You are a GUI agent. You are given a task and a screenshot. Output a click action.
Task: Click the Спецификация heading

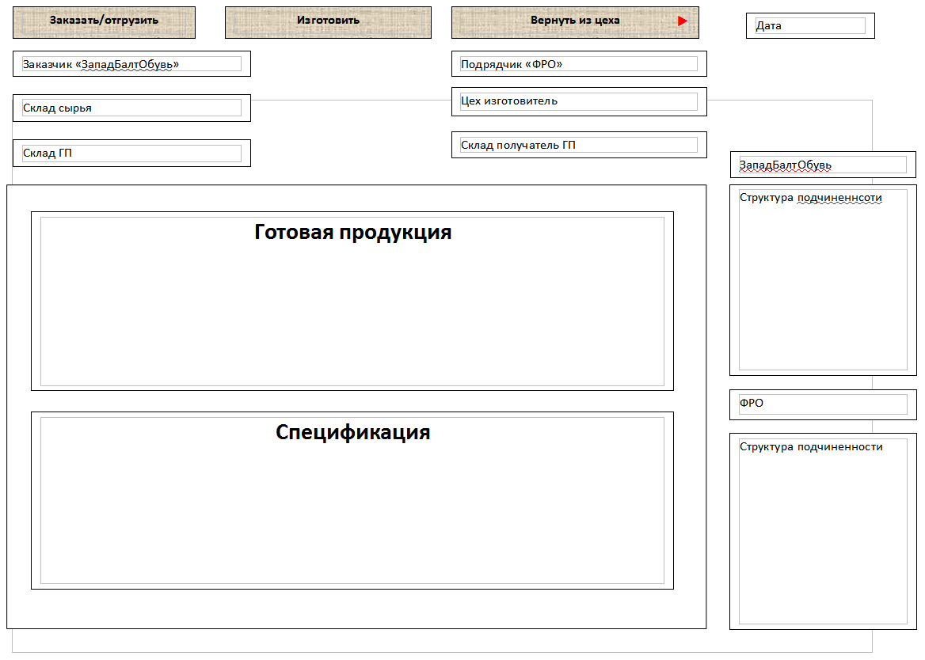click(352, 433)
